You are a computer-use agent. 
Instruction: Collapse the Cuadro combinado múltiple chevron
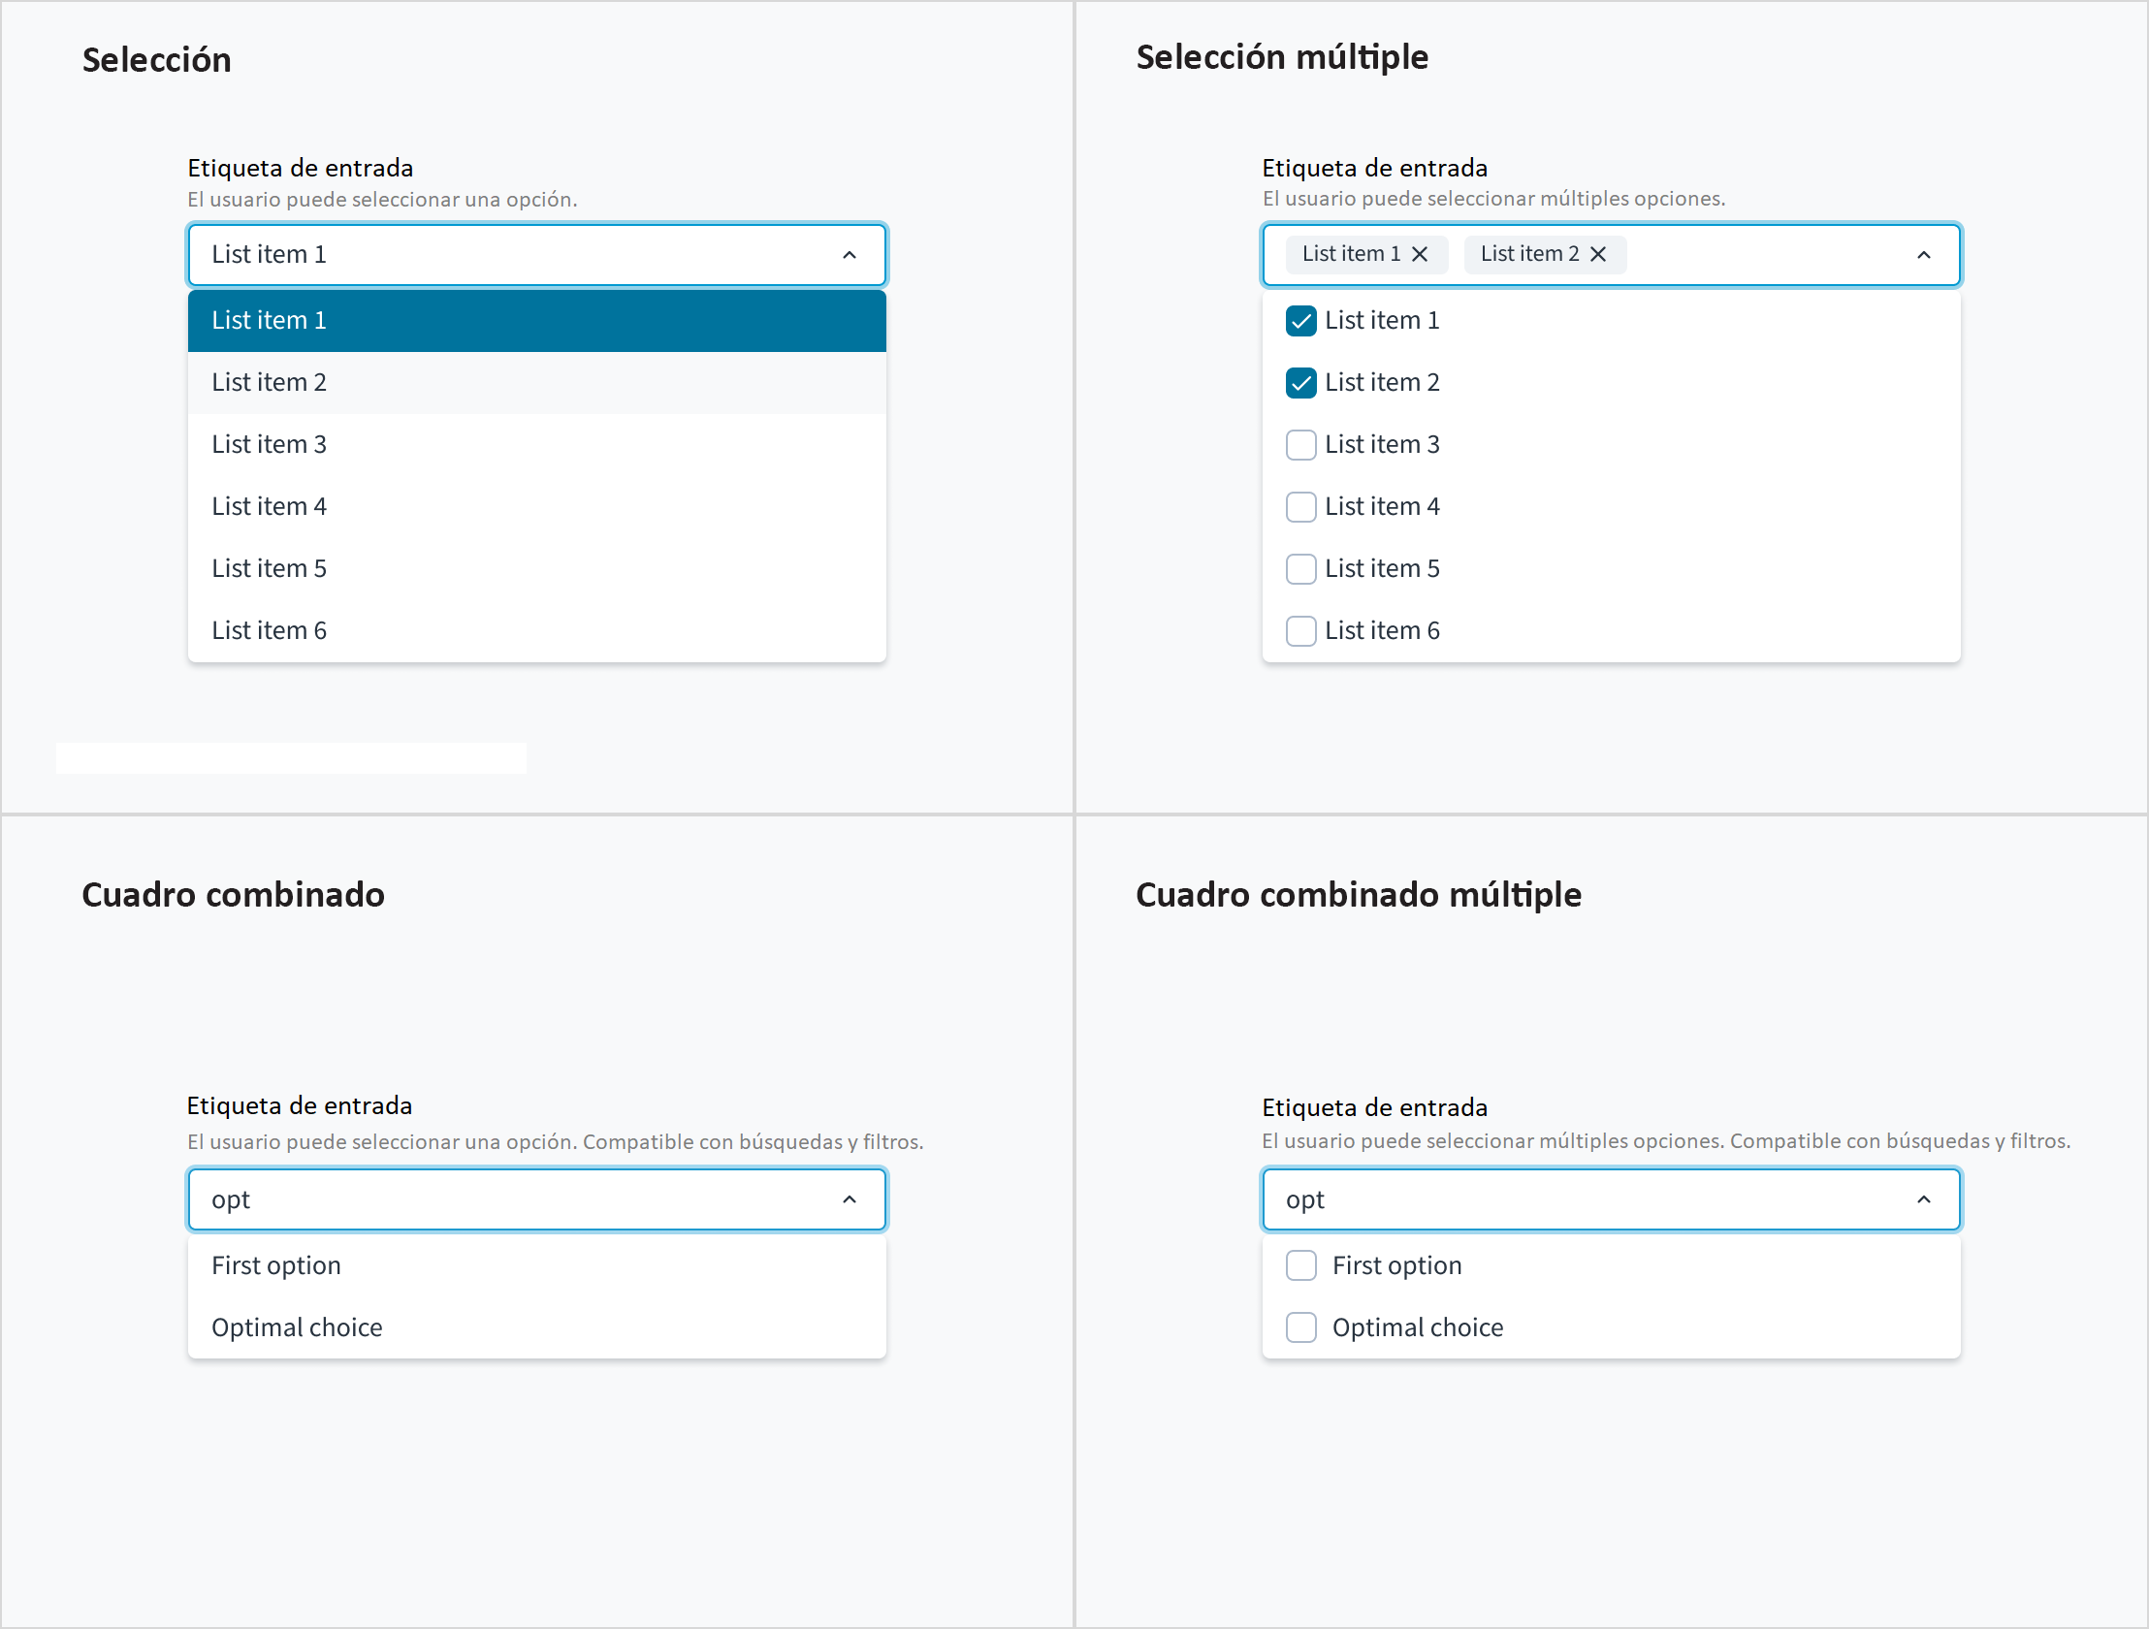click(1924, 1199)
